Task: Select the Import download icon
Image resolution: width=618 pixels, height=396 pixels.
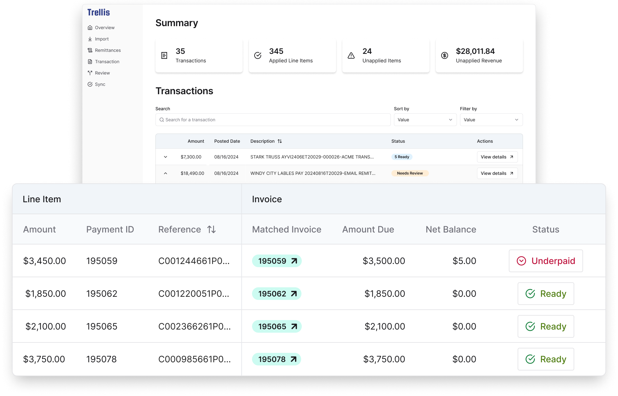Action: coord(90,39)
